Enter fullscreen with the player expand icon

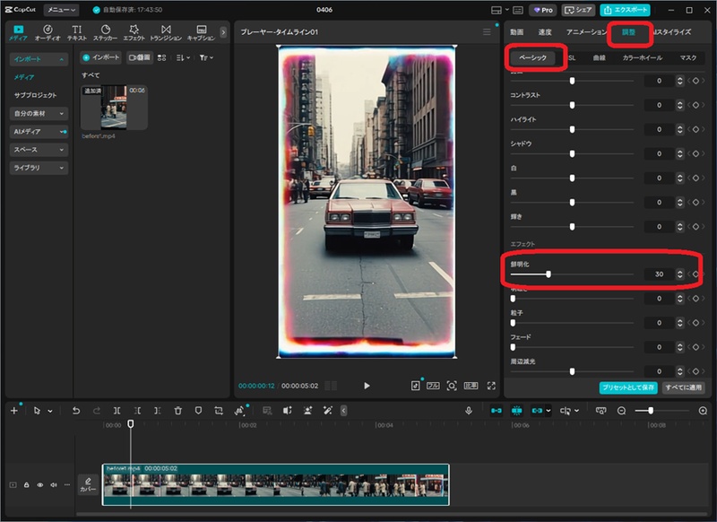coord(491,385)
